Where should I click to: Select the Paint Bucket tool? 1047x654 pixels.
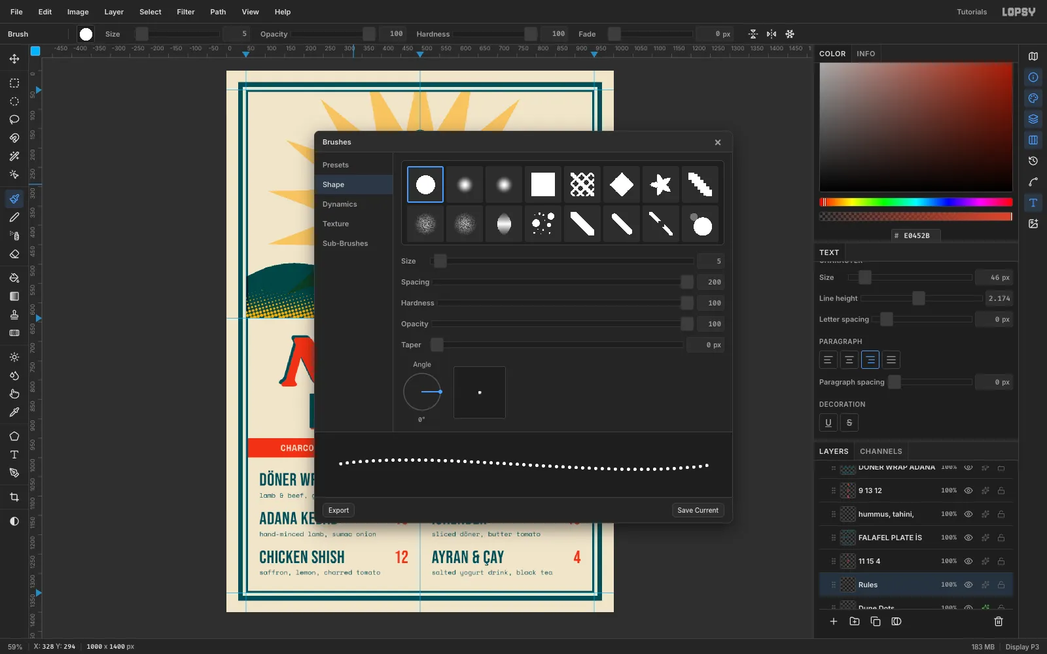point(14,278)
